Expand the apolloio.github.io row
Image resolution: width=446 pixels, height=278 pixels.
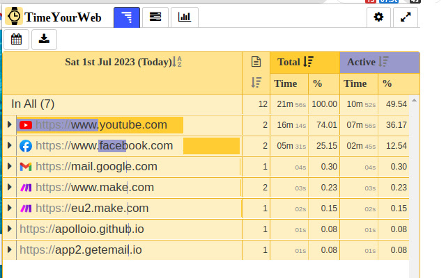[9, 229]
